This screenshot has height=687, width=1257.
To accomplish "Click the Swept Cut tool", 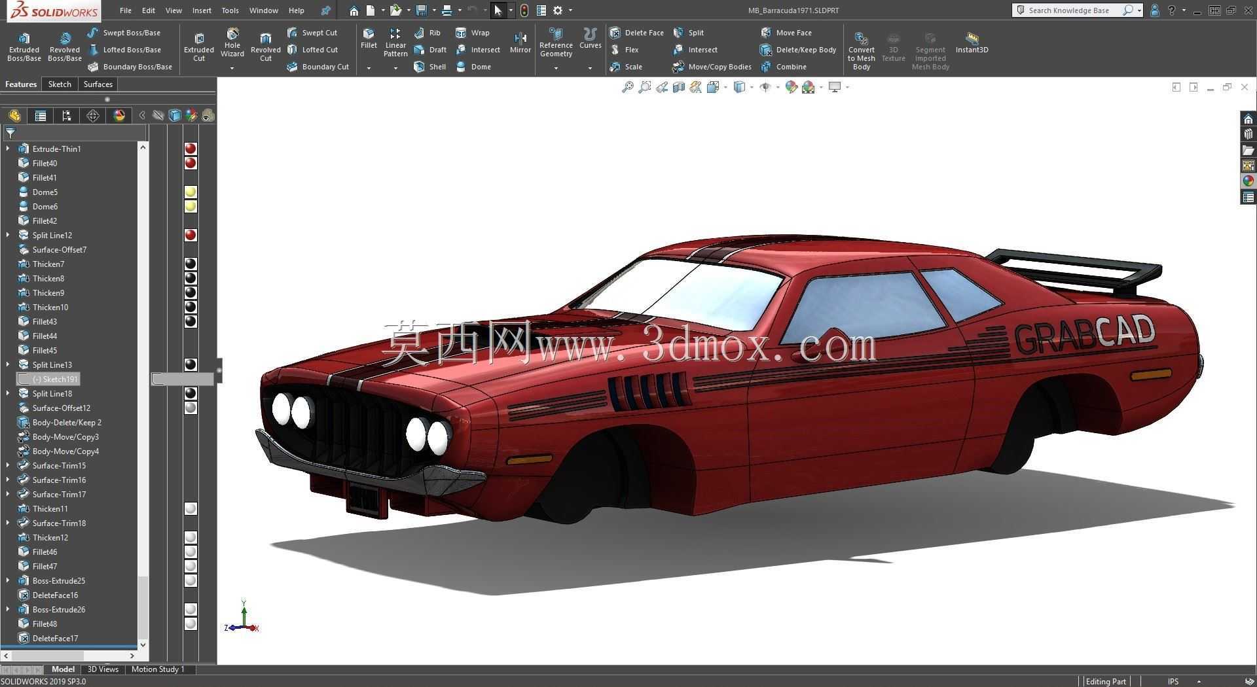I will tap(312, 33).
